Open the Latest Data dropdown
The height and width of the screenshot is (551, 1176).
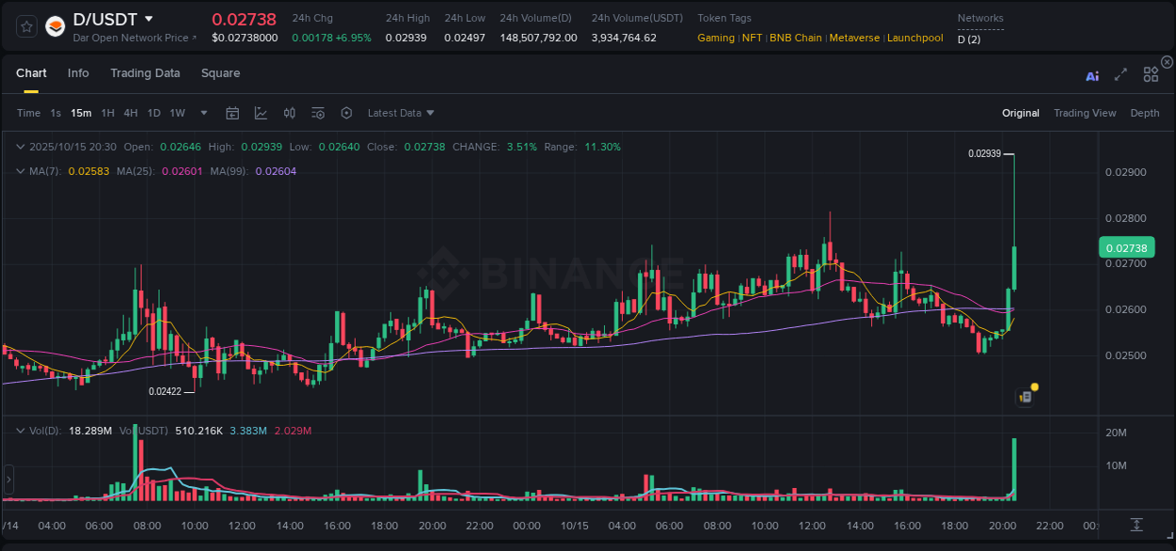[400, 113]
